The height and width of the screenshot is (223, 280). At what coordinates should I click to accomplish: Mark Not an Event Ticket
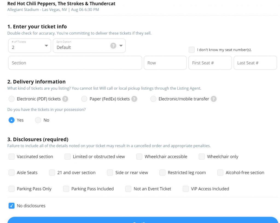tap(129, 189)
